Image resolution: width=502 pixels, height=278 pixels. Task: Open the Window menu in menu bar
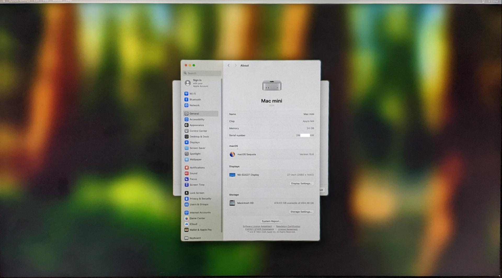[57, 1]
